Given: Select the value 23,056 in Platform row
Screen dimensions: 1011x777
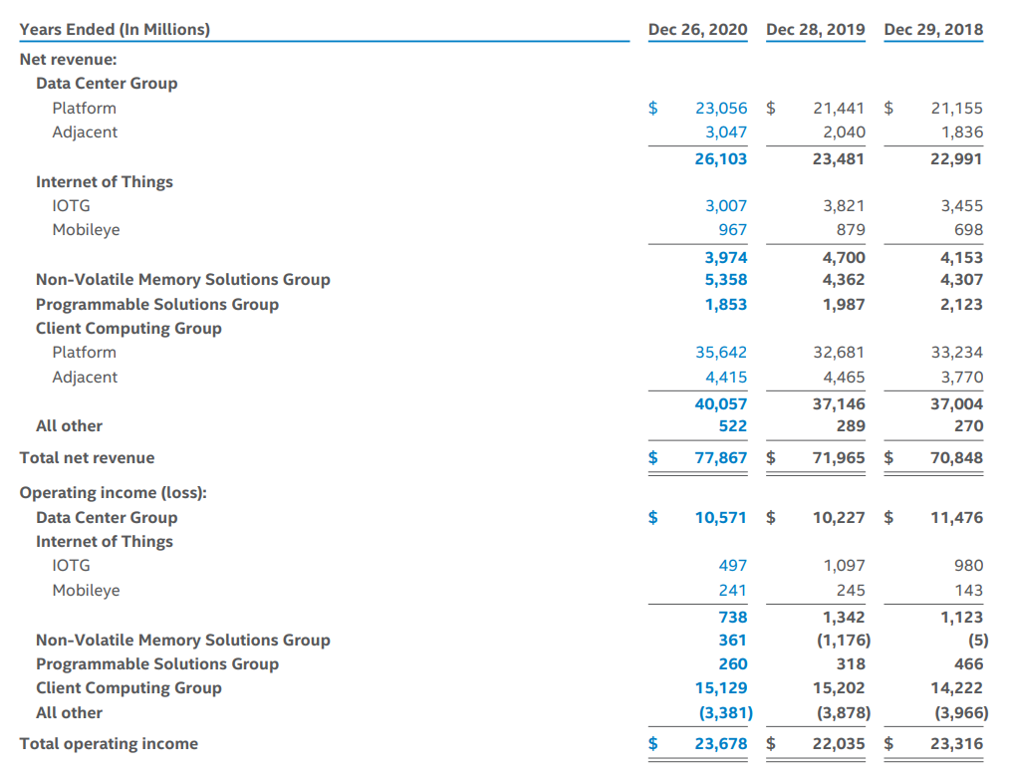Looking at the screenshot, I should tap(721, 109).
